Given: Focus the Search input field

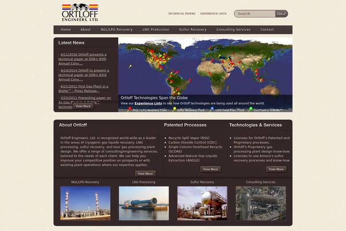Looking at the screenshot, I should [x=255, y=14].
